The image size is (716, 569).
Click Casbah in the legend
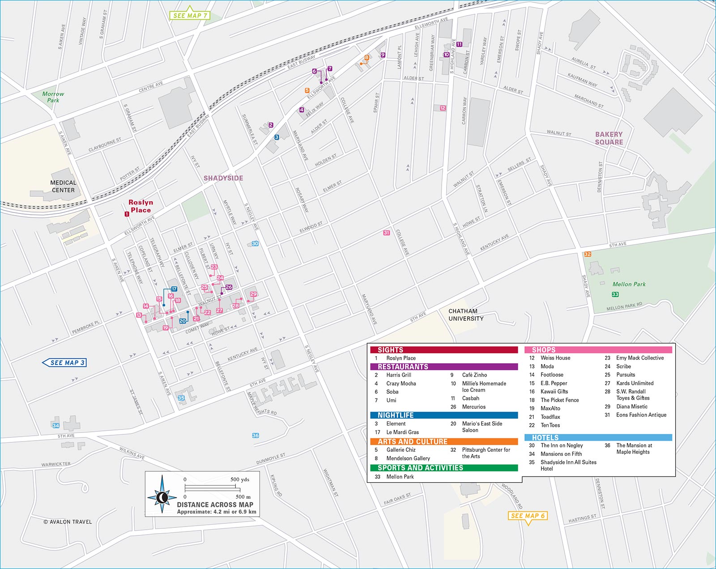pyautogui.click(x=471, y=399)
